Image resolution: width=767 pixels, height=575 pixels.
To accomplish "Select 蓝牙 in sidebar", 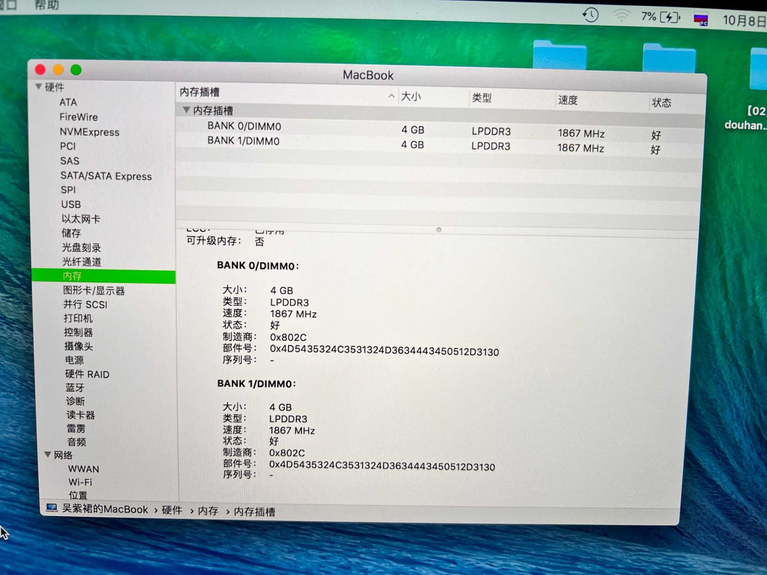I will tap(75, 388).
